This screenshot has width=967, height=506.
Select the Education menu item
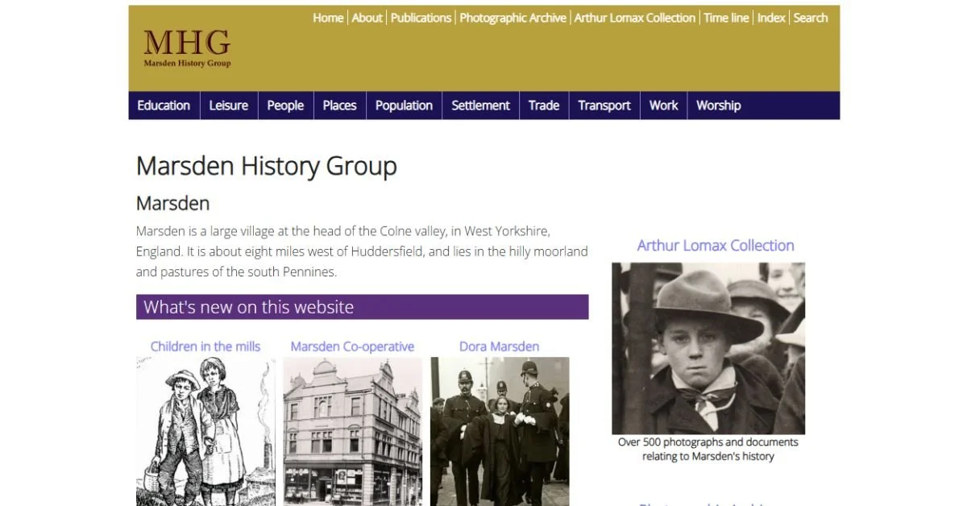(164, 106)
